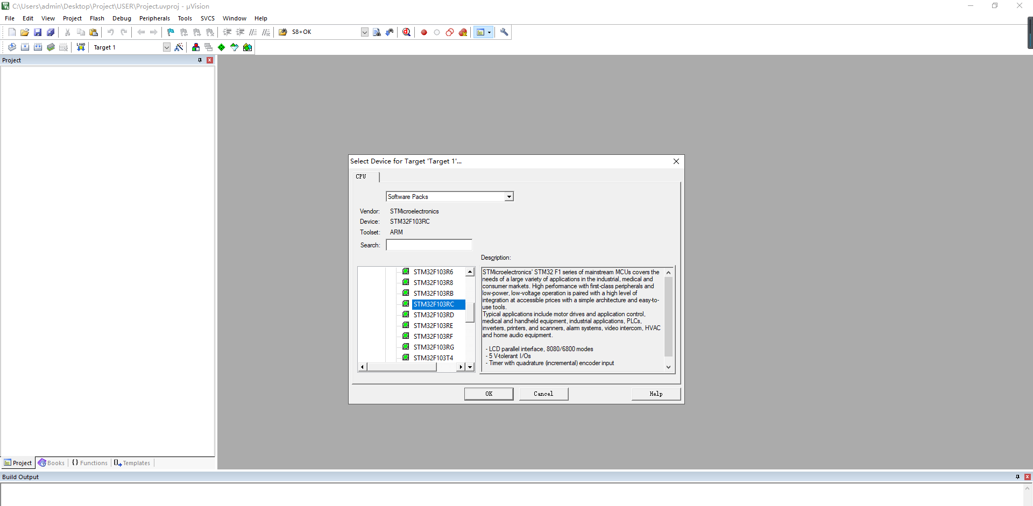Pin the Project panel
The image size is (1033, 506).
pyautogui.click(x=200, y=60)
